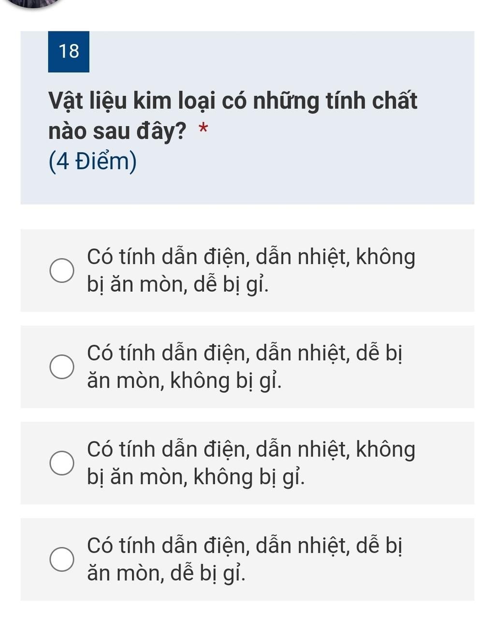Click question title 'Vật liệu kim loại có những tính chất'
Viewport: 495px width, 619px height.
(233, 101)
